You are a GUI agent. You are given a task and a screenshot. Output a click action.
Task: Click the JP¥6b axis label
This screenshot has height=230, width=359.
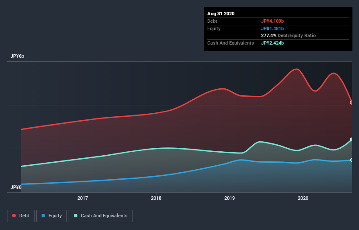click(17, 56)
